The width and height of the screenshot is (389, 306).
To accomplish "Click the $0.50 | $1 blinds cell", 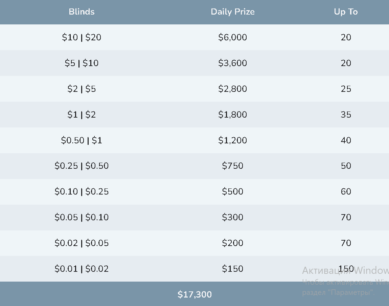I will click(82, 140).
